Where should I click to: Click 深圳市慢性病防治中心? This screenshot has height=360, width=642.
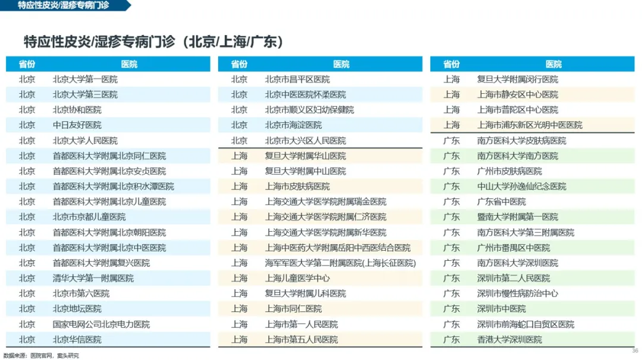click(518, 293)
